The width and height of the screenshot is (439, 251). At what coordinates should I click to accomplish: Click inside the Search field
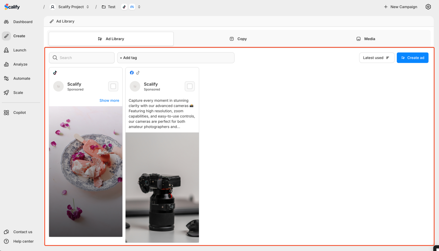click(81, 58)
